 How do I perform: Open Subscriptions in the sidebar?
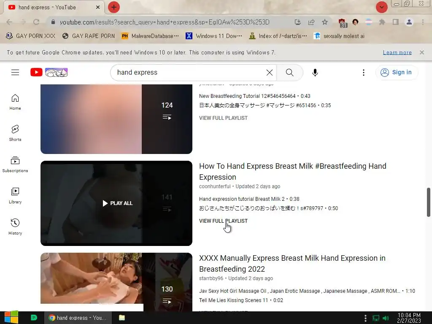[x=15, y=165]
